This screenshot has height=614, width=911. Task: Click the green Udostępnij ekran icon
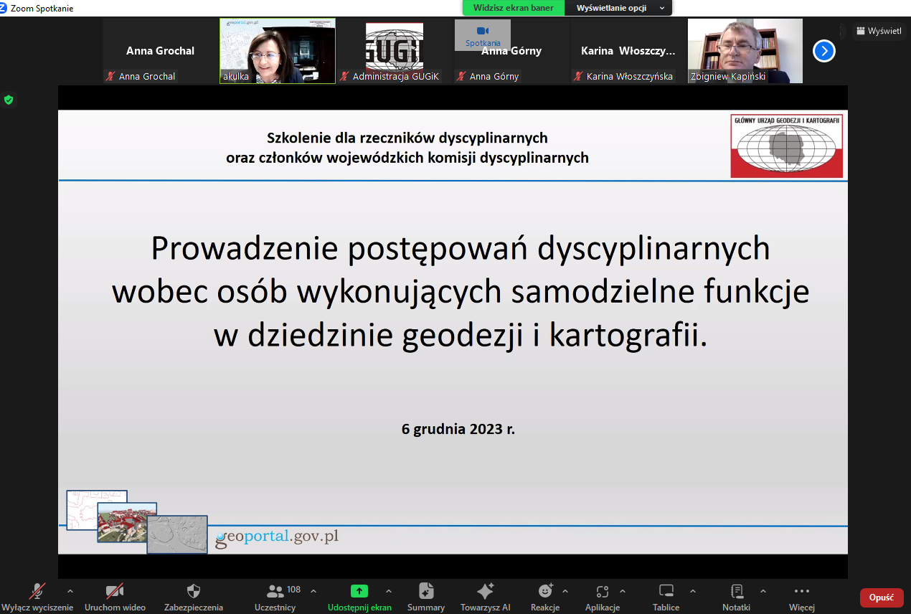point(359,591)
